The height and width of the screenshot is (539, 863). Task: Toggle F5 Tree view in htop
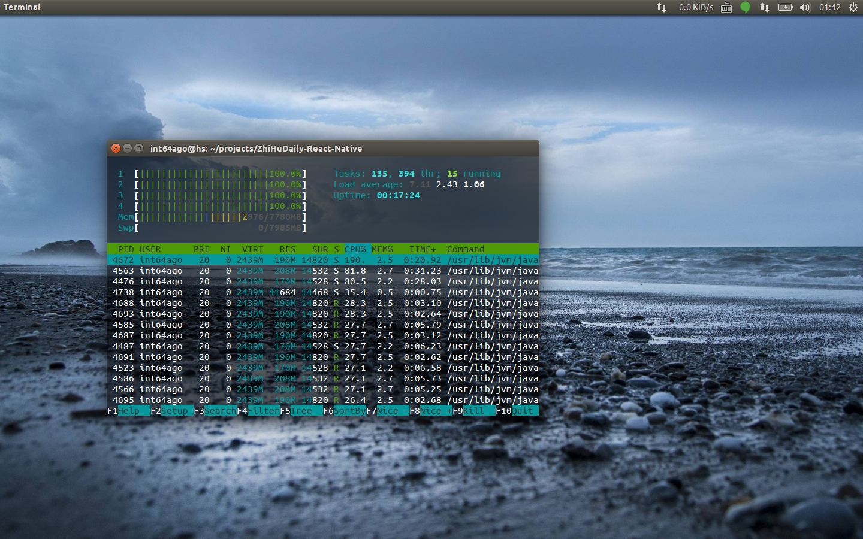pos(301,411)
